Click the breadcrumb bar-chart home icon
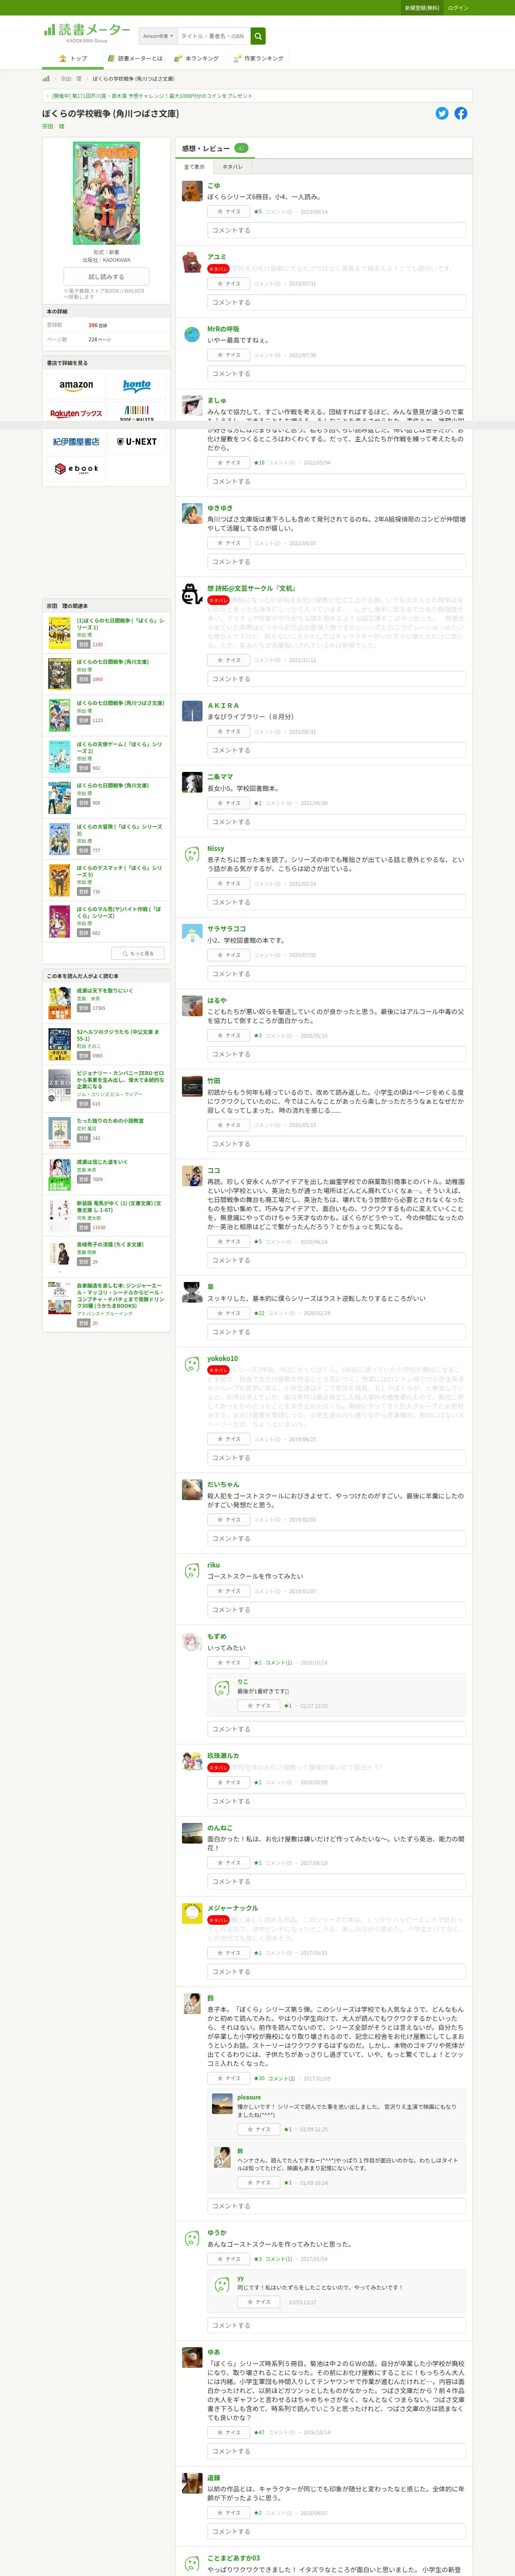Viewport: 515px width, 2576px height. (x=46, y=78)
